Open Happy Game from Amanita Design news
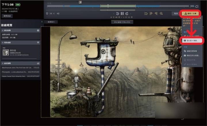 (x=21, y=76)
